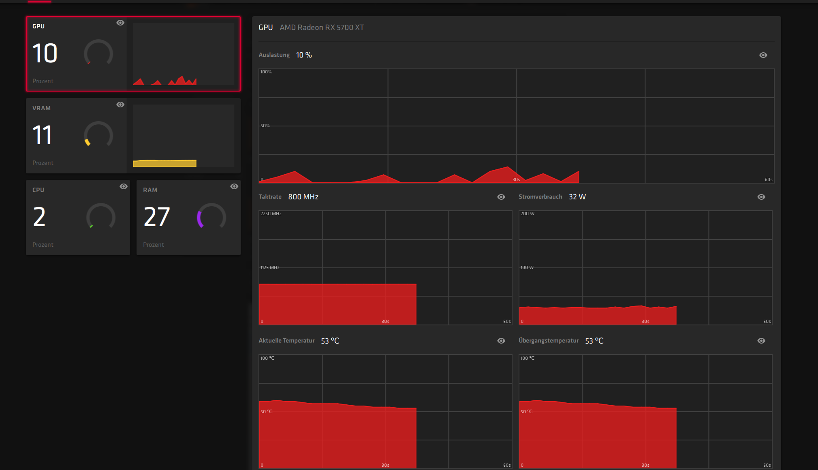Toggle GPU tile visibility eye icon
The width and height of the screenshot is (818, 470).
click(x=120, y=23)
